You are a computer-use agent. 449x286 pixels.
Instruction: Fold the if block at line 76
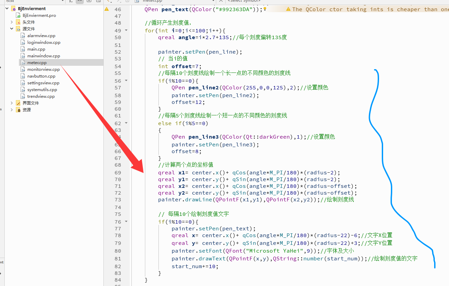(126, 222)
